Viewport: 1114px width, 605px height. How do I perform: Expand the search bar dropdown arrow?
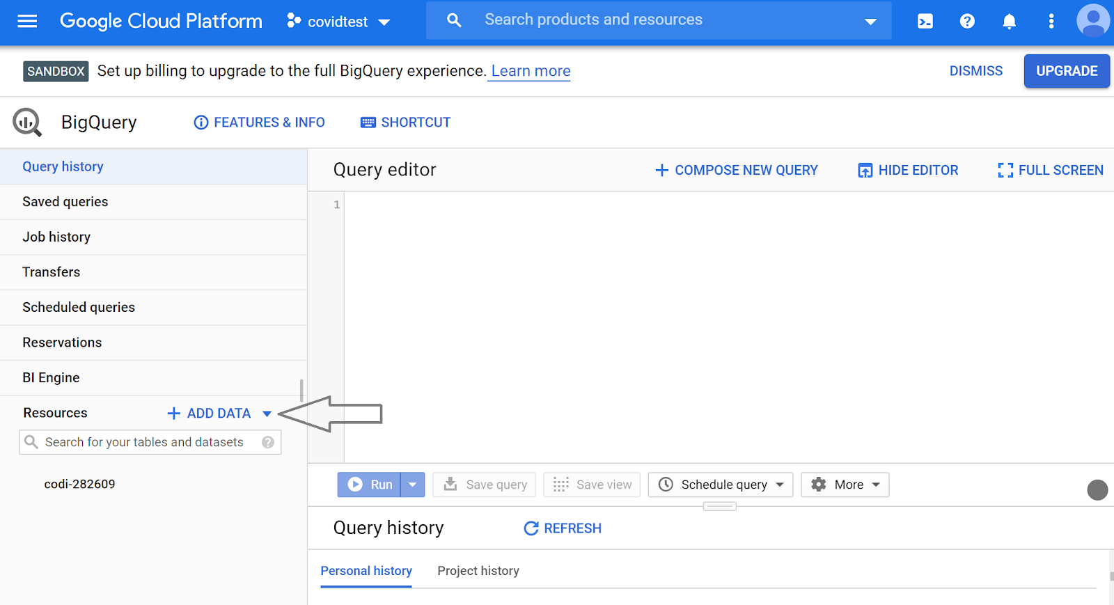point(870,22)
